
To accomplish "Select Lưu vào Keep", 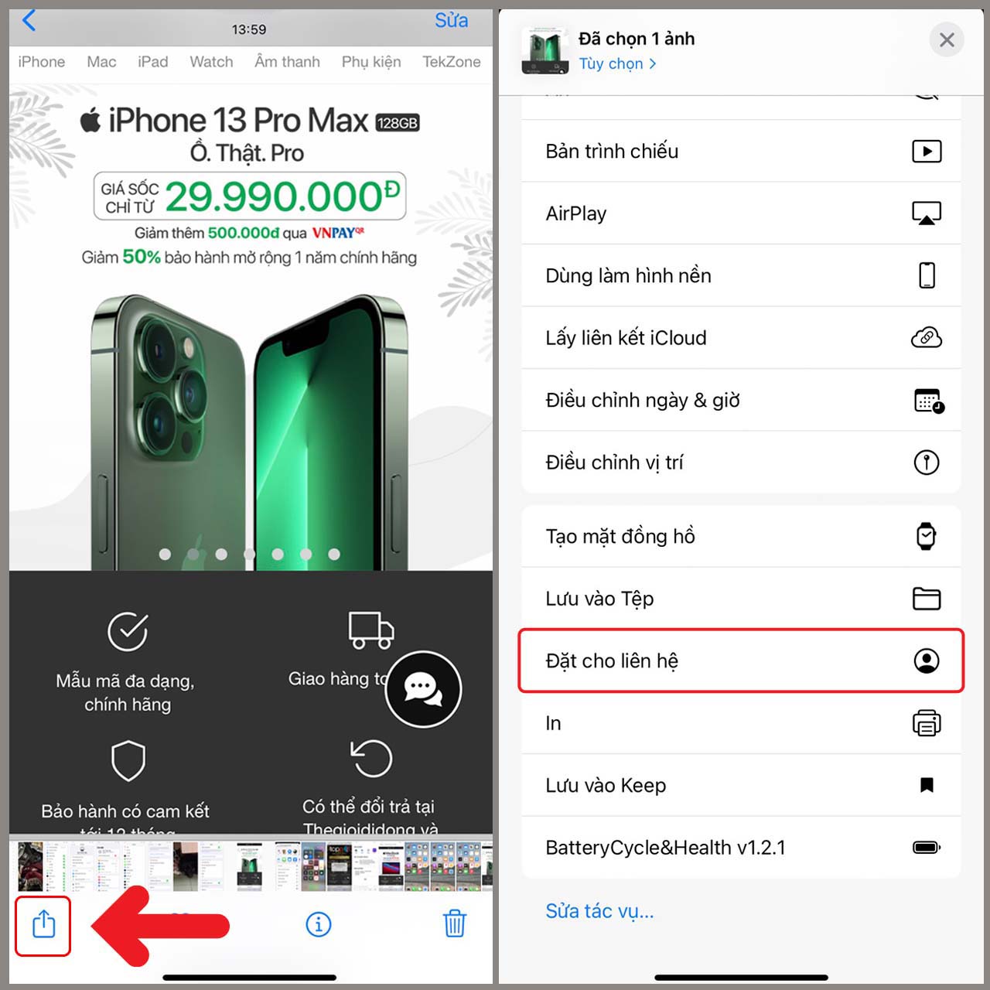I will pyautogui.click(x=741, y=785).
